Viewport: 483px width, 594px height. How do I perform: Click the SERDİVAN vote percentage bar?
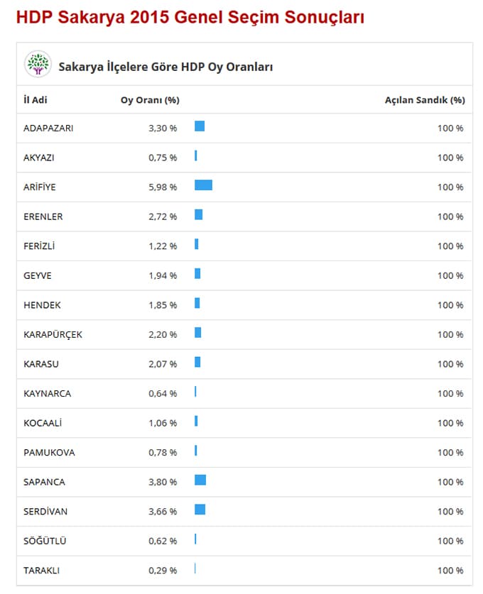(200, 510)
